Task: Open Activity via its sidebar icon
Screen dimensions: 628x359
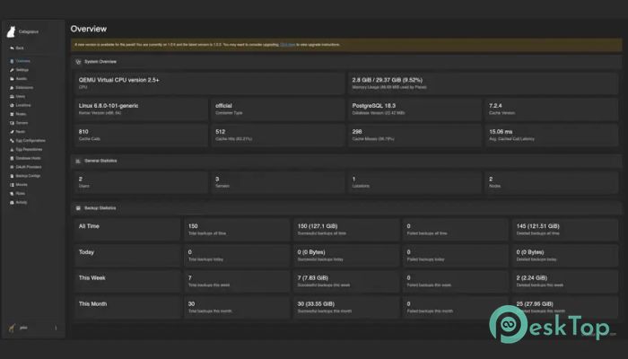Action: click(x=12, y=203)
